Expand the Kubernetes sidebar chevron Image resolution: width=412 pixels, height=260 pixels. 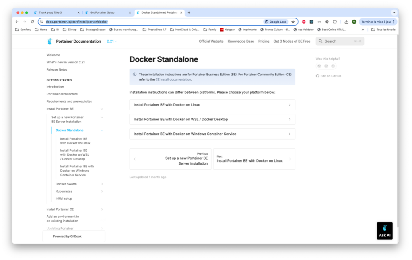102,191
